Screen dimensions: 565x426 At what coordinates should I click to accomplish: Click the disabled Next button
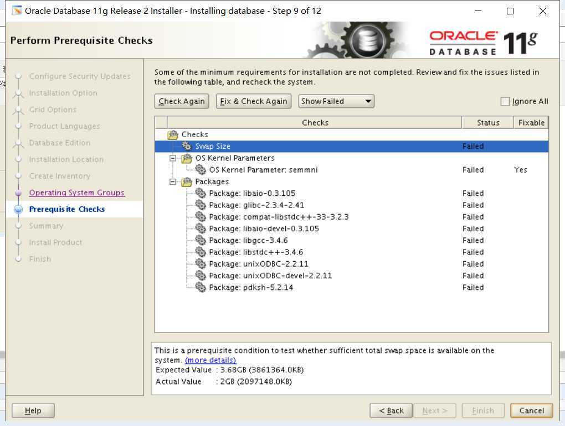point(435,411)
